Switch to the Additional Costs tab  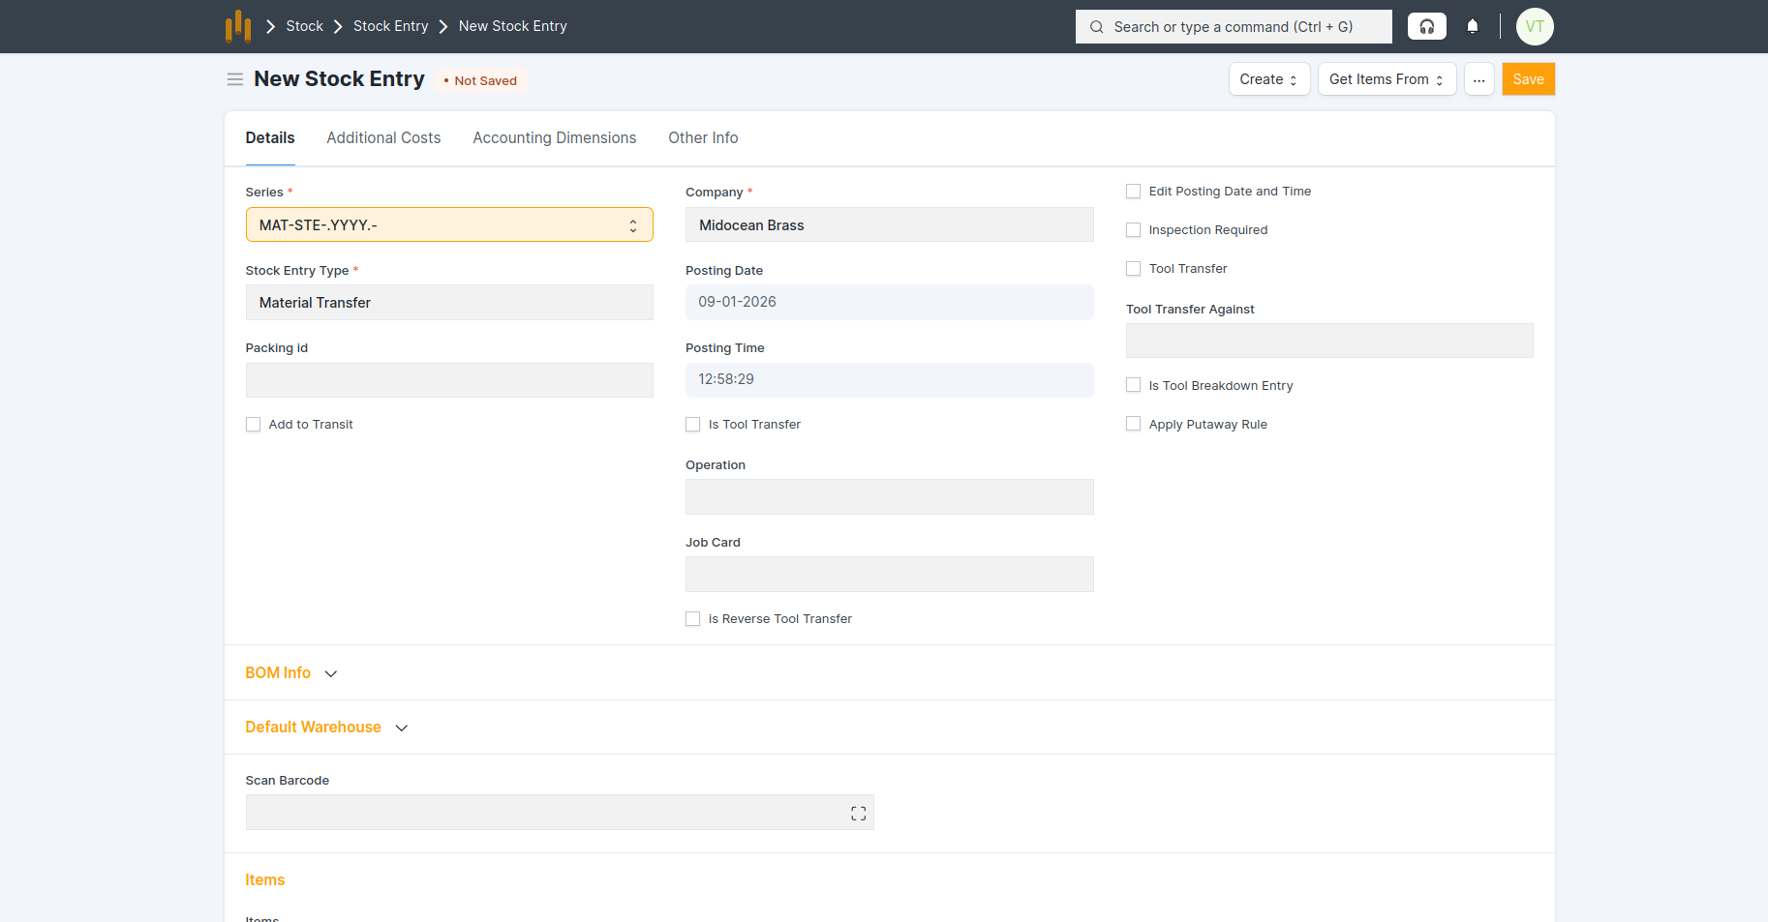click(383, 137)
